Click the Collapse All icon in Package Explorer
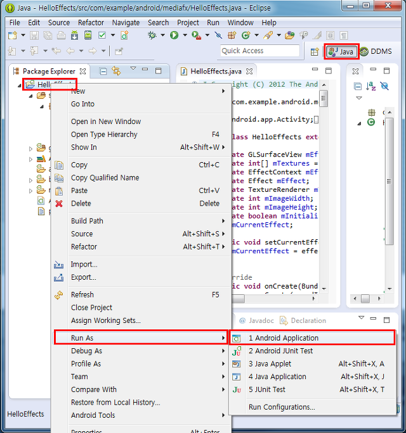This screenshot has width=406, height=433. click(103, 72)
